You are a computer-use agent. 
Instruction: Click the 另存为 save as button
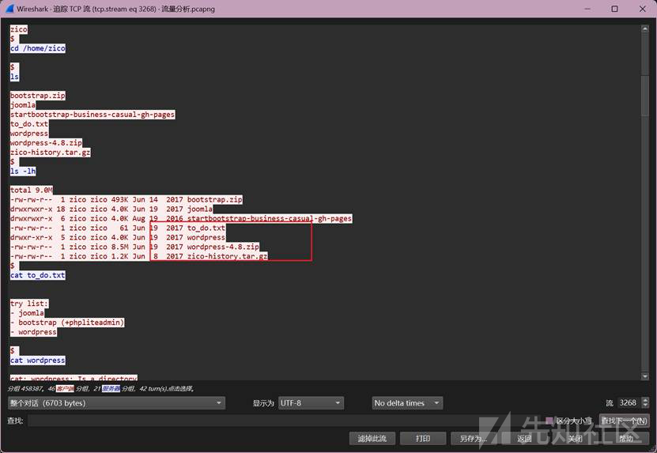(474, 439)
